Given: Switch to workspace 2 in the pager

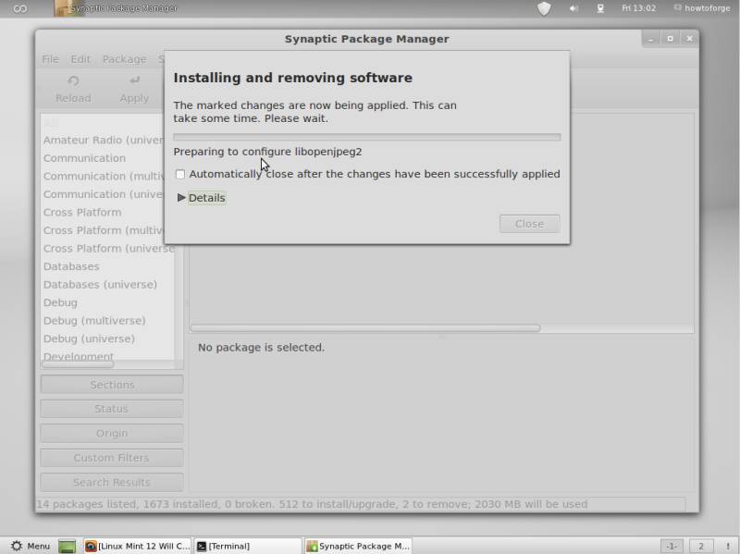Looking at the screenshot, I should pos(701,546).
